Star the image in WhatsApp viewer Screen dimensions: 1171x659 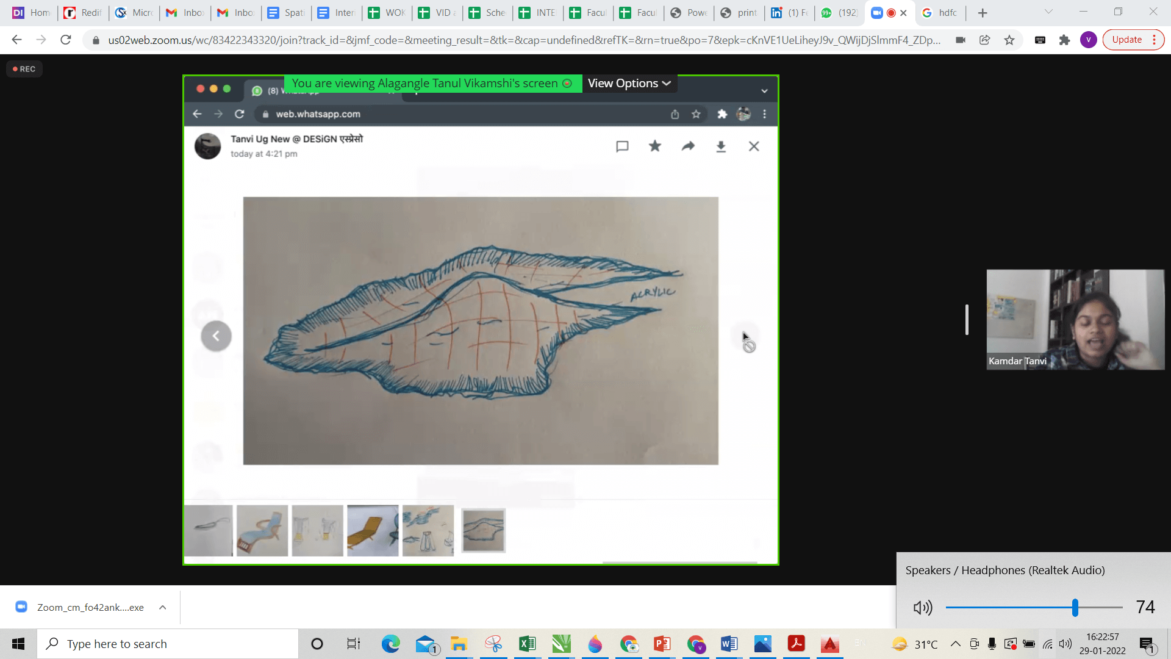(x=654, y=146)
